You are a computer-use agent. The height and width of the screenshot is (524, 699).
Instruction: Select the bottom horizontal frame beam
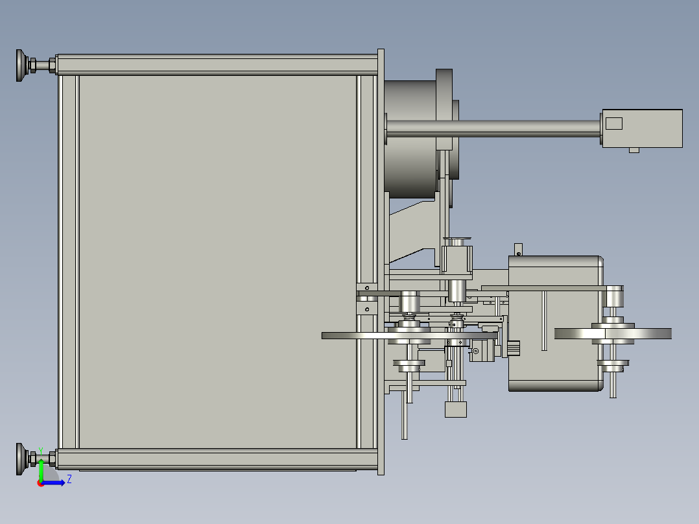coord(218,459)
